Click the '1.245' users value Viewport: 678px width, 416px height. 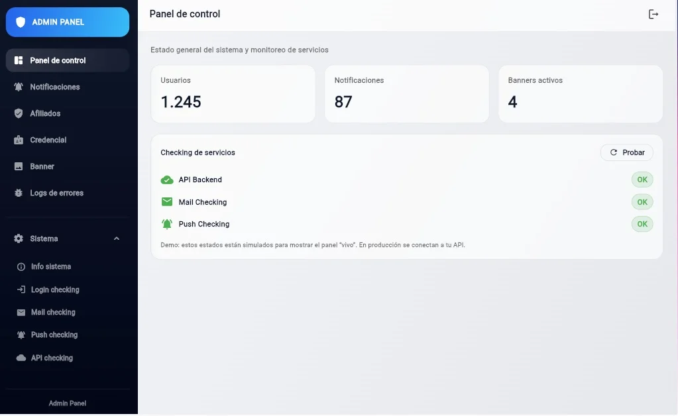[181, 102]
